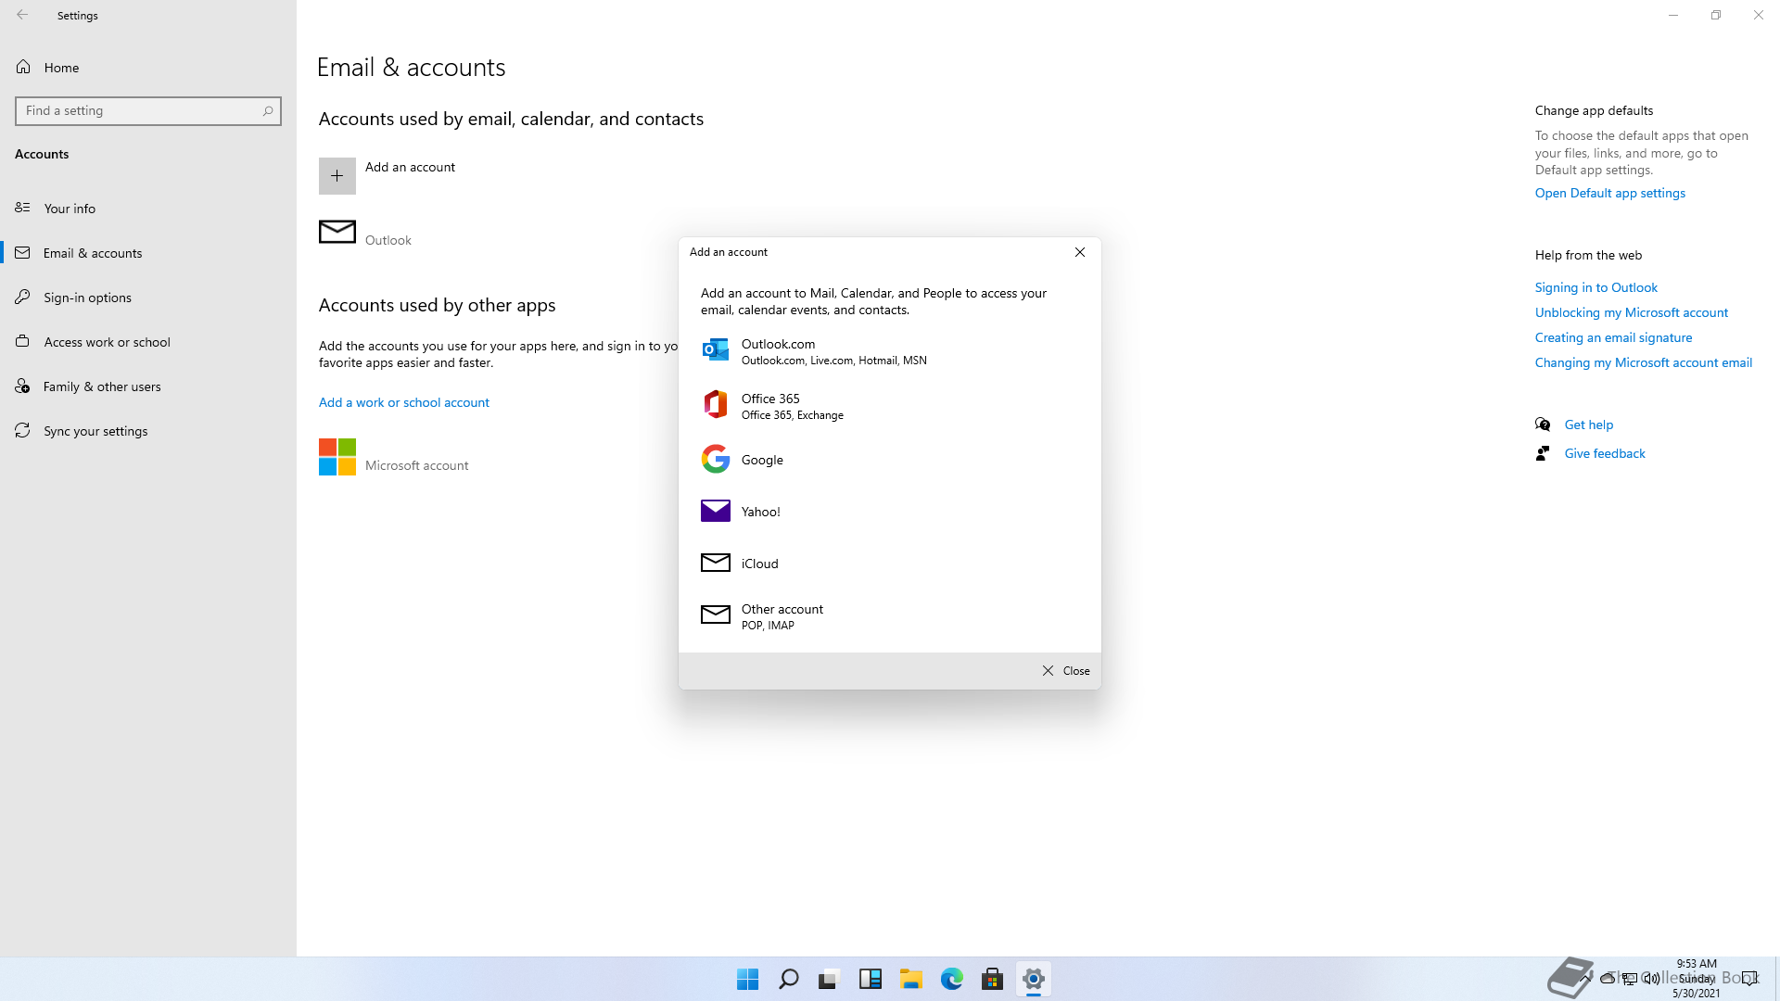Open Access work or school page

click(x=148, y=342)
